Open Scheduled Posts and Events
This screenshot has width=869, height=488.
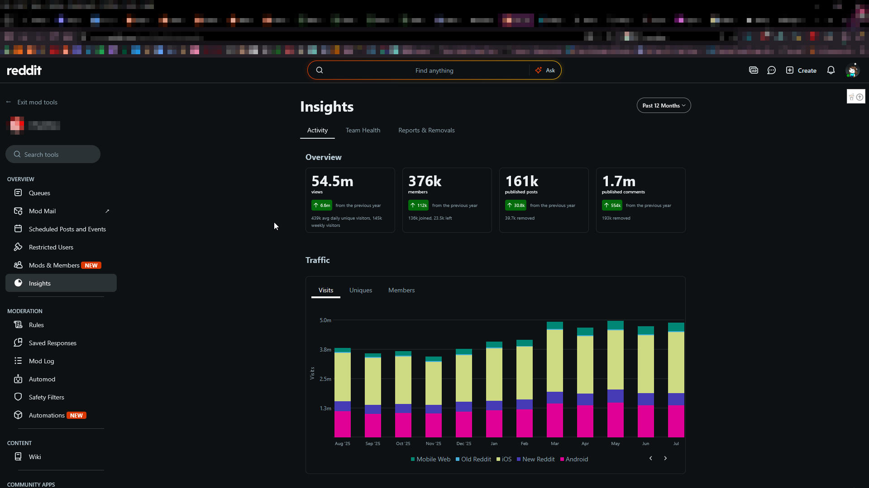61,229
